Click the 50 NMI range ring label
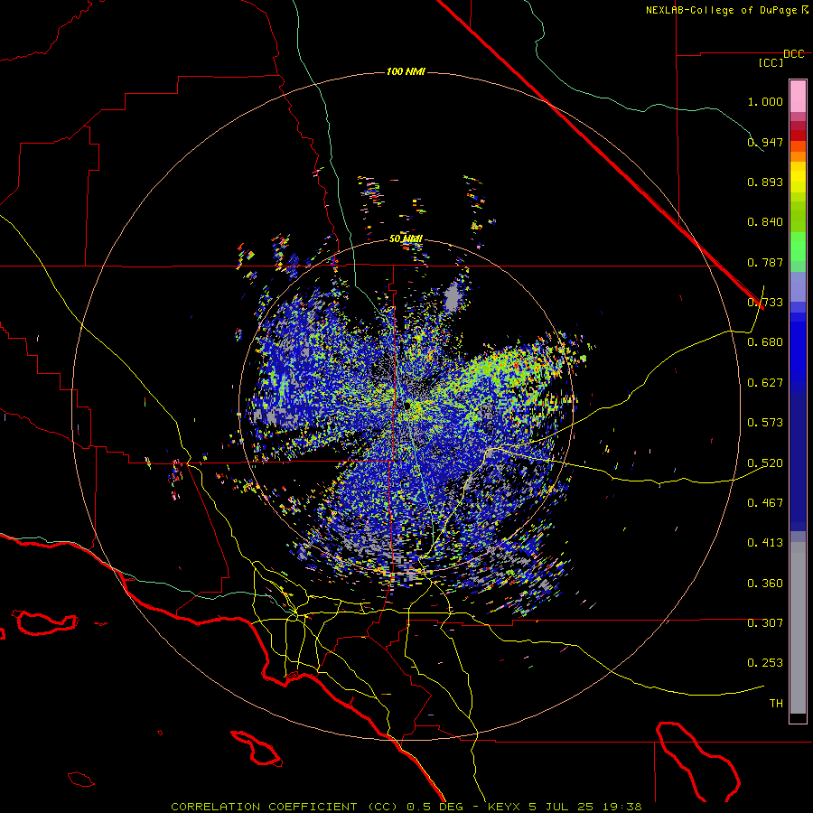This screenshot has width=813, height=813. click(406, 239)
